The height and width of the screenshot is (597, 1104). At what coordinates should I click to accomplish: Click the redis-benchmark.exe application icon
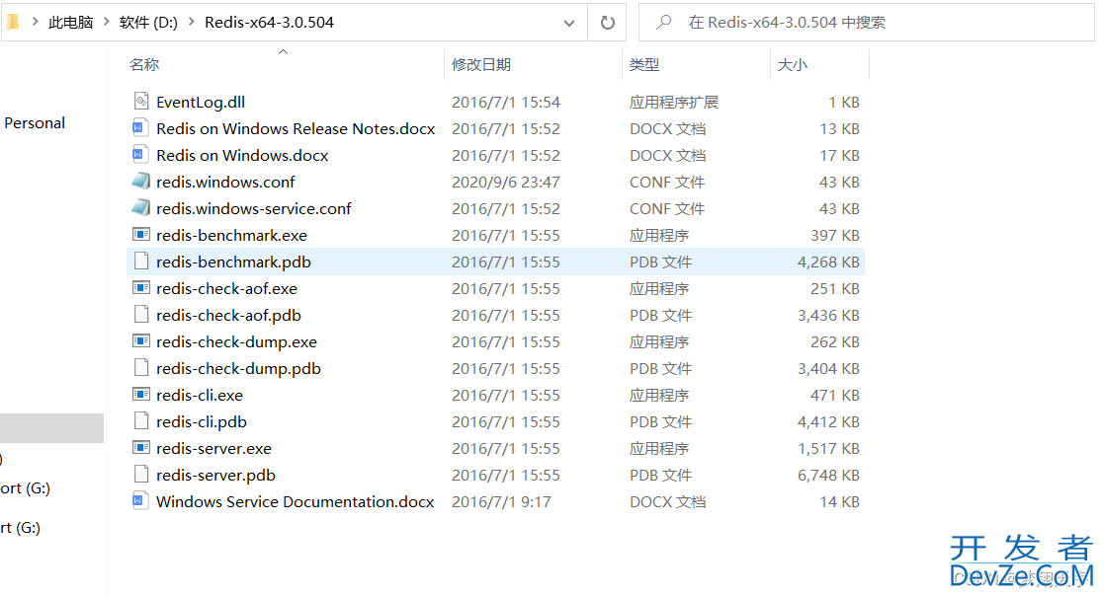click(140, 234)
